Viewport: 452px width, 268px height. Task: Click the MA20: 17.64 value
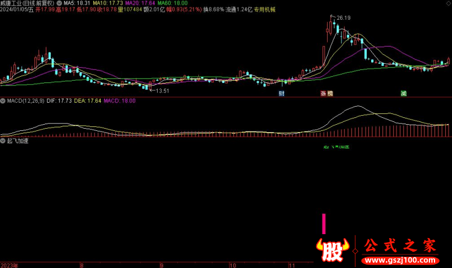click(140, 3)
